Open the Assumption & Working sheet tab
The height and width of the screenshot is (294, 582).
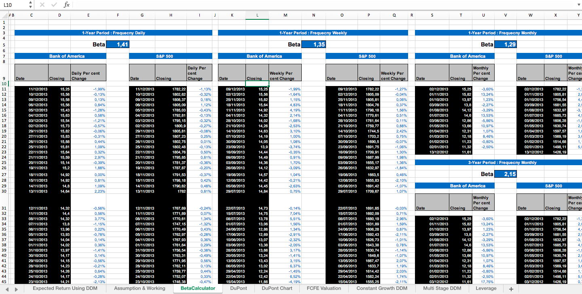point(140,289)
